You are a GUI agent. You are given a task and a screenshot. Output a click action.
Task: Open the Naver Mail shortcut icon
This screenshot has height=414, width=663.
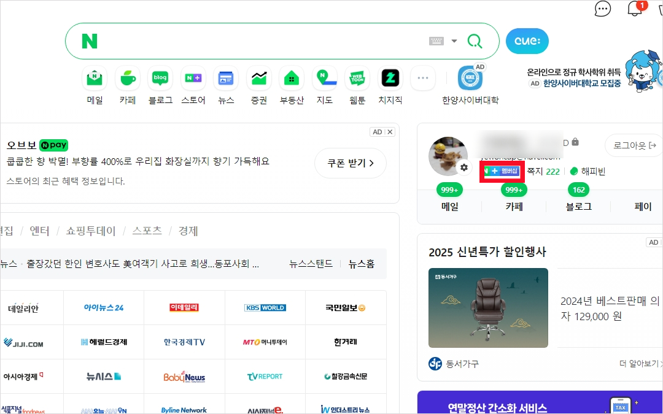click(95, 78)
